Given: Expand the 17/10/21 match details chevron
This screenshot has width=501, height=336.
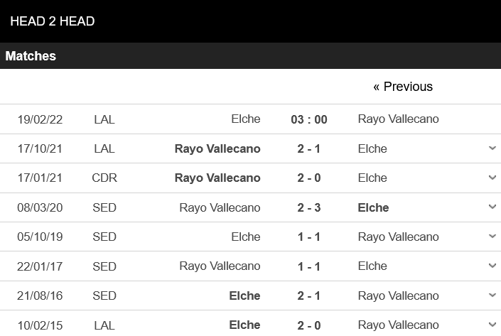Looking at the screenshot, I should point(492,148).
